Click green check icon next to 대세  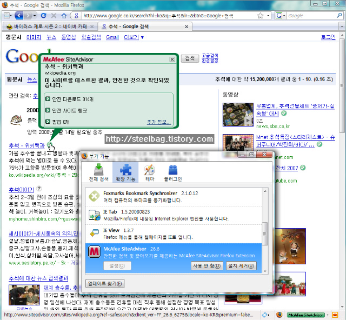coord(284,113)
